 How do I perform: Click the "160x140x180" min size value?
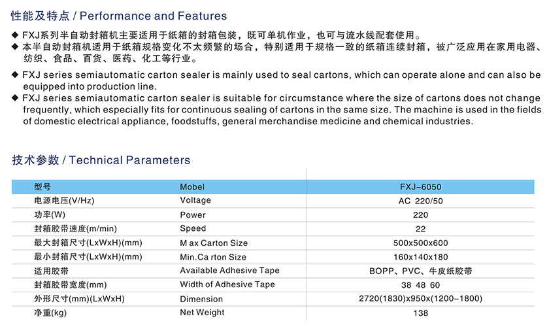420,257
